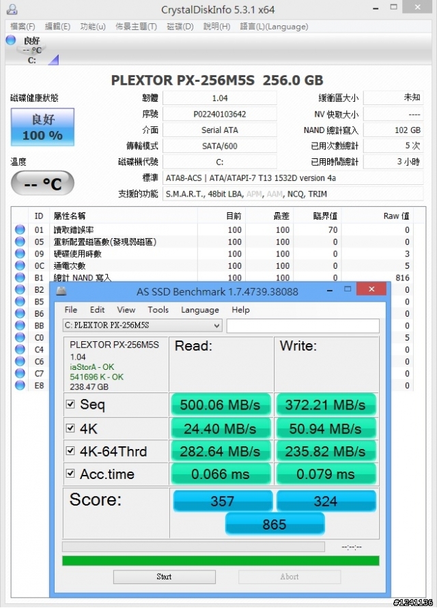The height and width of the screenshot is (608, 437).
Task: Click the Abort button
Action: [290, 577]
